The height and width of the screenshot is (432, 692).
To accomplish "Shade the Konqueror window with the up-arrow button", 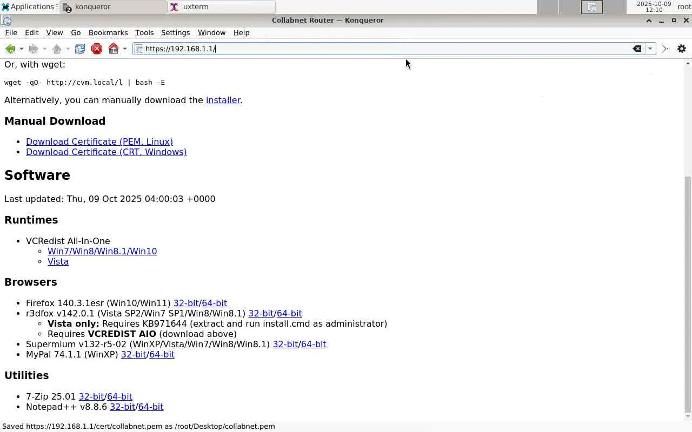I will pyautogui.click(x=649, y=21).
